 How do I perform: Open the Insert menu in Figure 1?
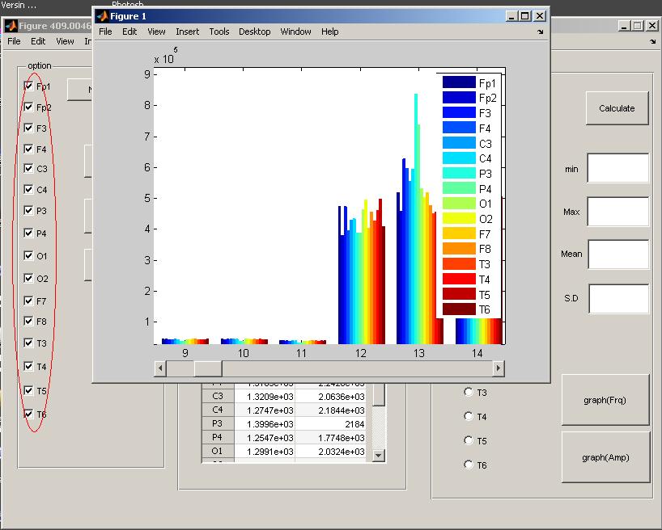click(188, 32)
